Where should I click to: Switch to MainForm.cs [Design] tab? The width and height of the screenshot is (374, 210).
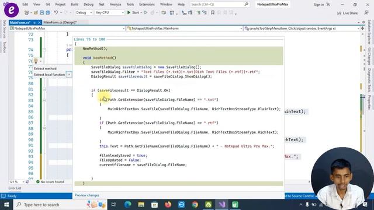tap(60, 22)
